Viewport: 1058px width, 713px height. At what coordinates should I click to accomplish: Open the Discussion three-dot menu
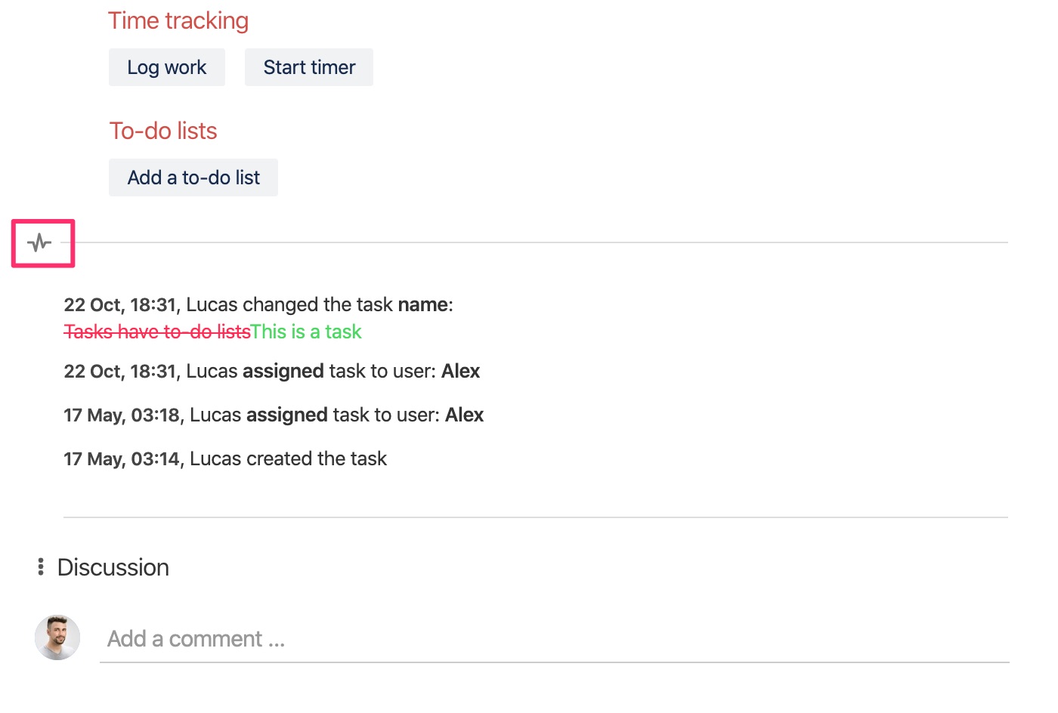(x=41, y=567)
